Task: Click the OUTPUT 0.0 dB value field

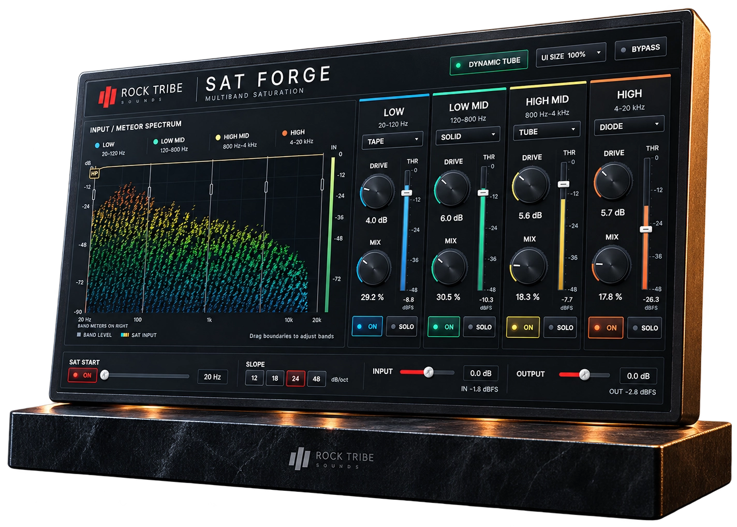Action: point(638,376)
